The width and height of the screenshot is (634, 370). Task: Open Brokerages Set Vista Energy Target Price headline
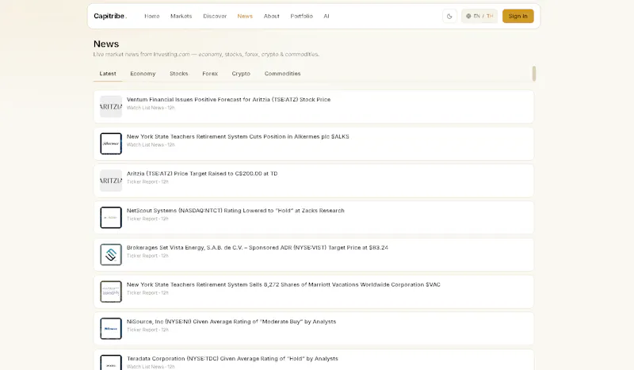pyautogui.click(x=257, y=247)
